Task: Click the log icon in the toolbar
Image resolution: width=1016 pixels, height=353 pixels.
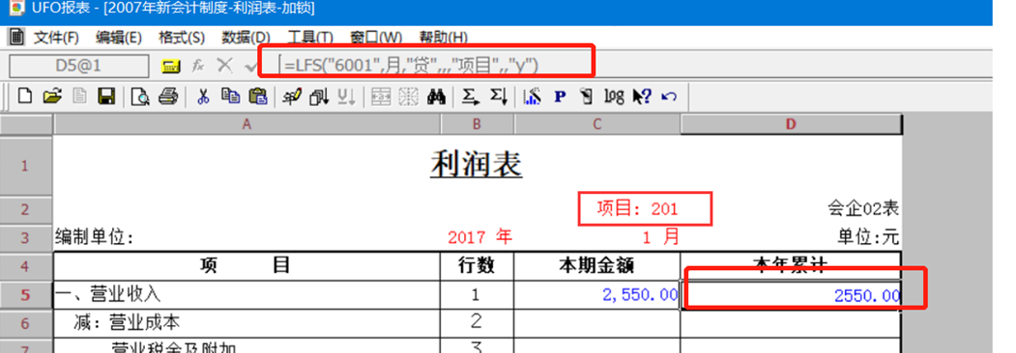Action: pyautogui.click(x=614, y=97)
